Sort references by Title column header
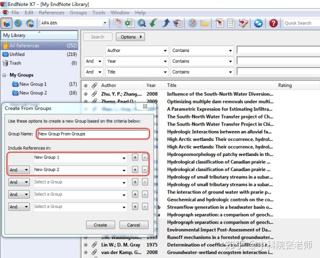This screenshot has height=258, width=320. (x=220, y=85)
